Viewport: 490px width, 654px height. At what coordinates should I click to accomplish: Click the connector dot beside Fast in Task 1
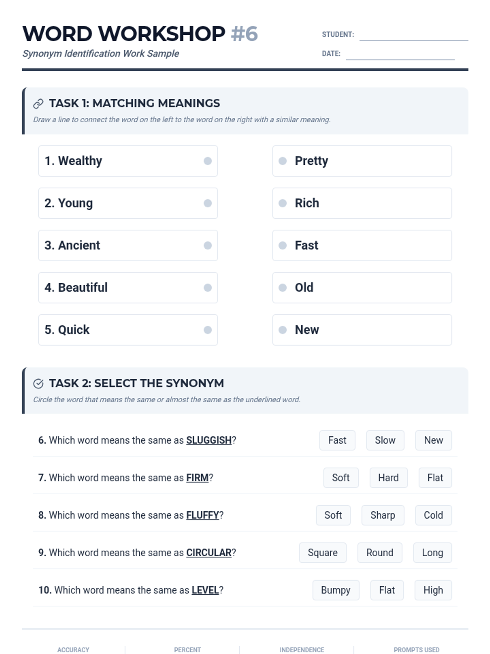283,245
